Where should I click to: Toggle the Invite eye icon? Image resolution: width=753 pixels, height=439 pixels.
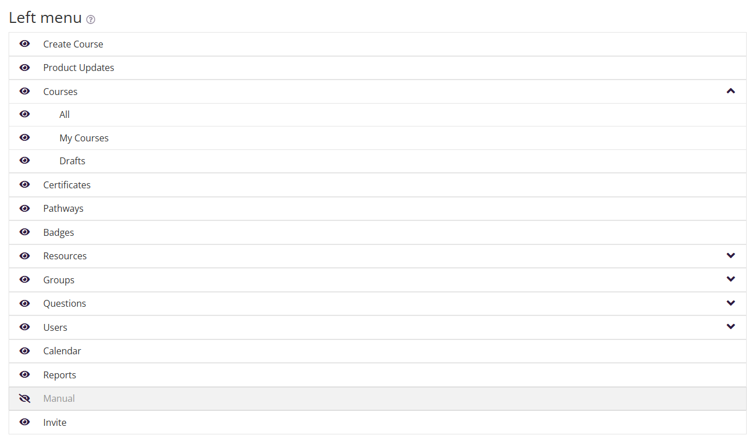point(25,422)
